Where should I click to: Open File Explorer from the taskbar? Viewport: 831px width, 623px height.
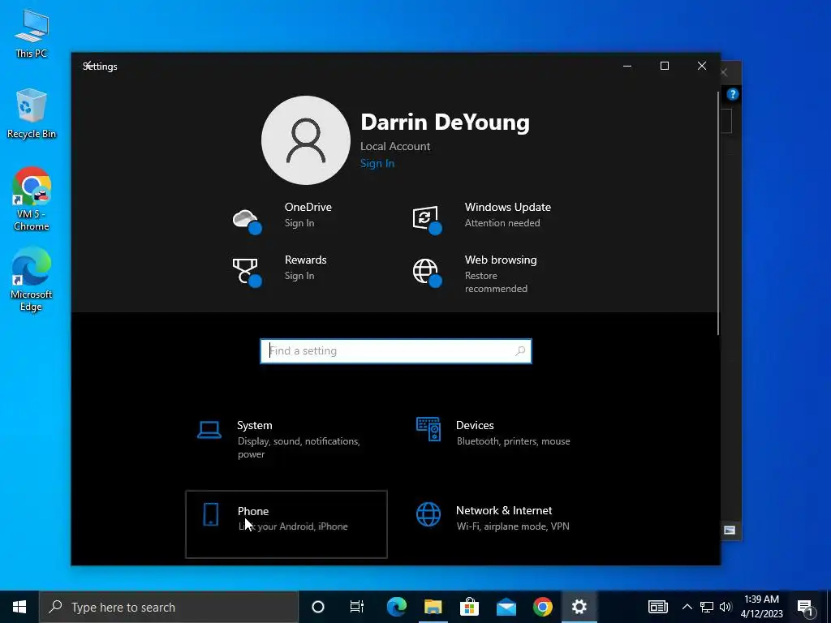pyautogui.click(x=433, y=607)
